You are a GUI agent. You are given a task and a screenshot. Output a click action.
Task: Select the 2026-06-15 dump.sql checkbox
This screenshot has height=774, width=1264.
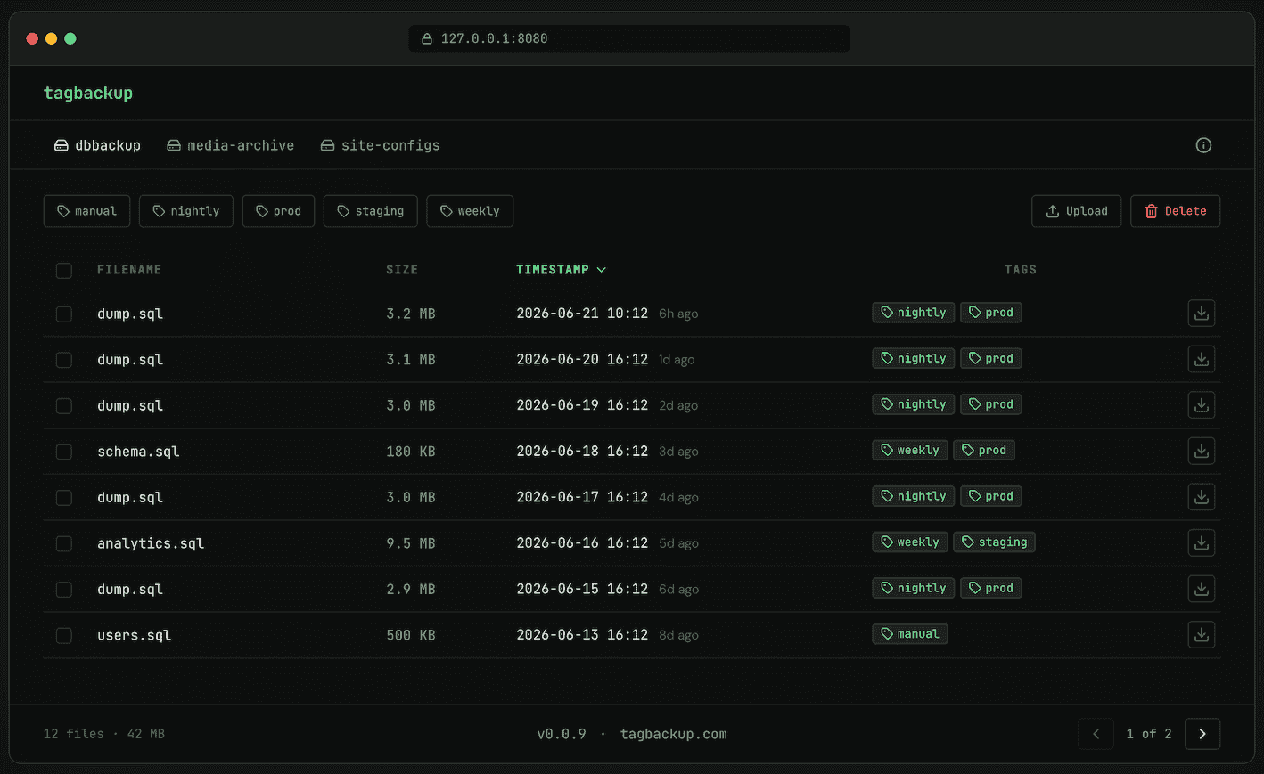click(x=64, y=590)
